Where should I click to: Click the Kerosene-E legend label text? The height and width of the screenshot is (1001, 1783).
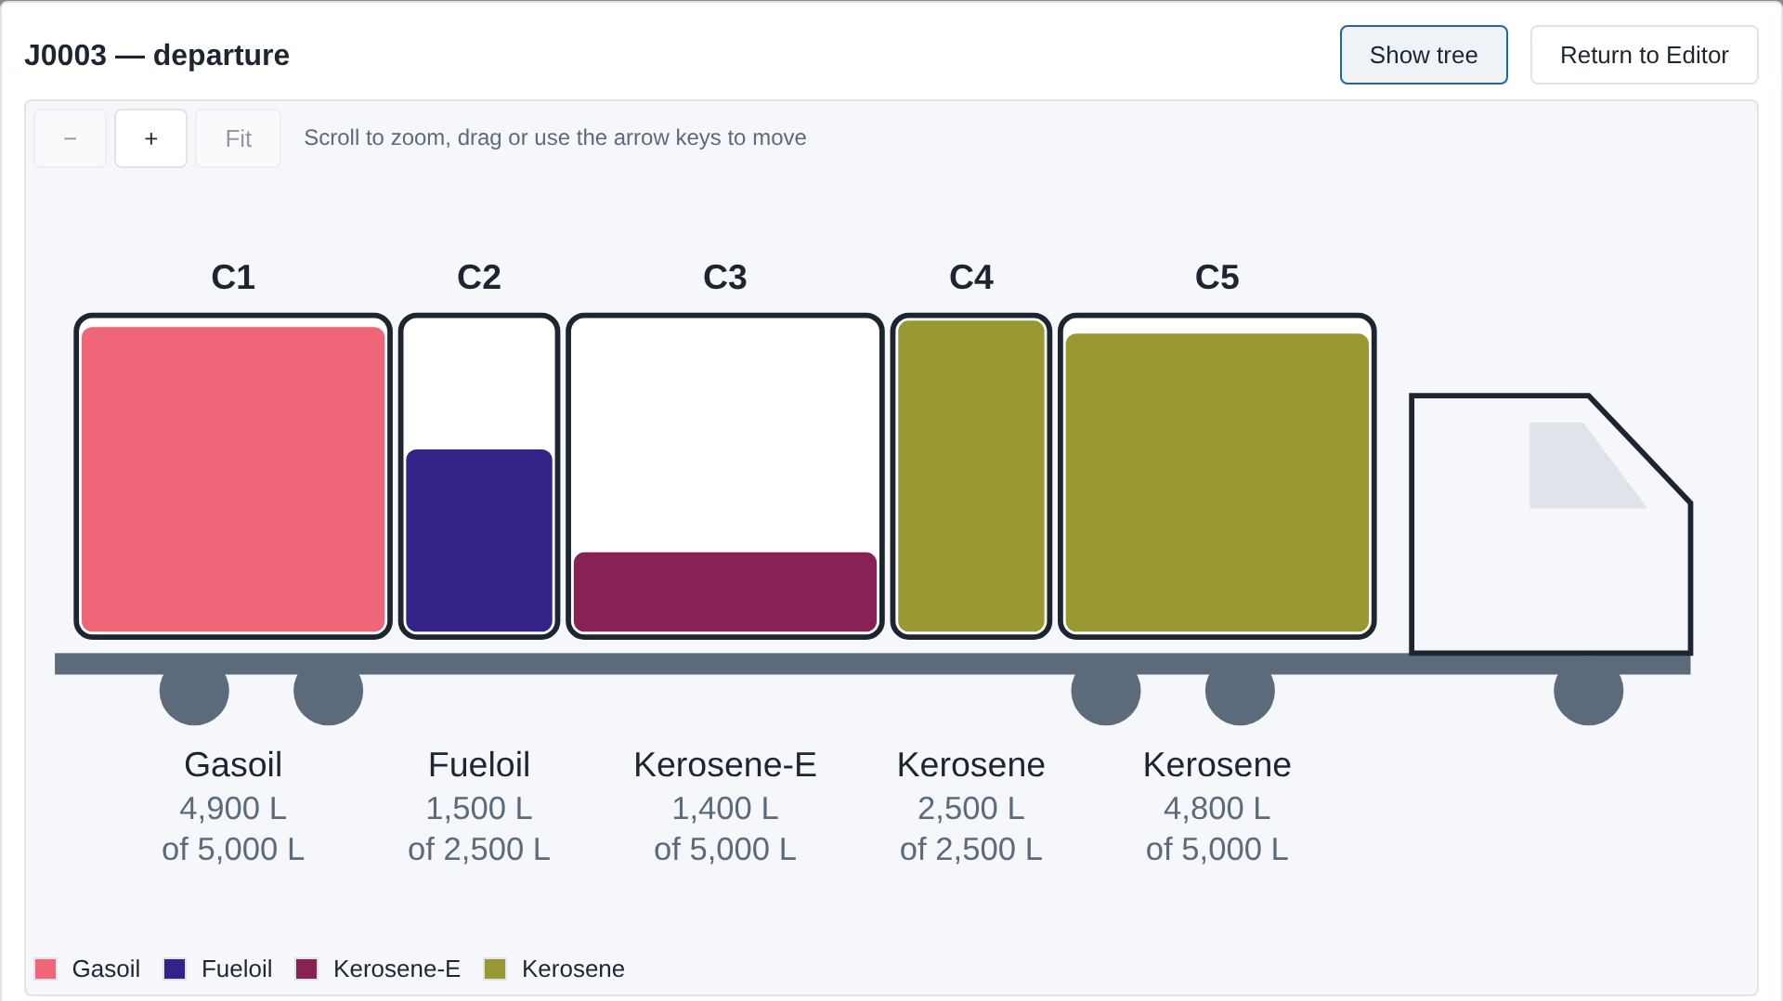coord(397,968)
